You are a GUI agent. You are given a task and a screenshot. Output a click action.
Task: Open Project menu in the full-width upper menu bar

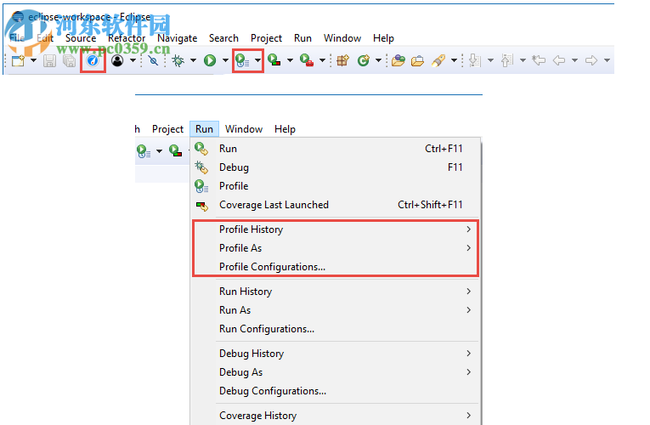click(266, 38)
